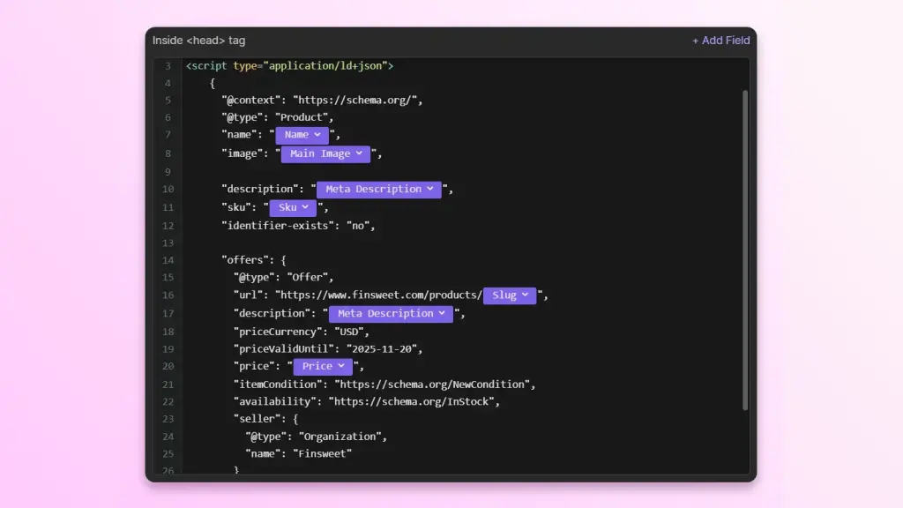Click the priceValidUntil date value 2025-11-20
The width and height of the screenshot is (903, 508).
tap(383, 348)
